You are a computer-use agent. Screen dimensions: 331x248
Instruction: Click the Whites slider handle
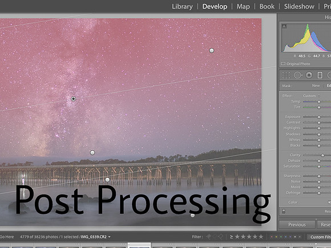click(319, 140)
